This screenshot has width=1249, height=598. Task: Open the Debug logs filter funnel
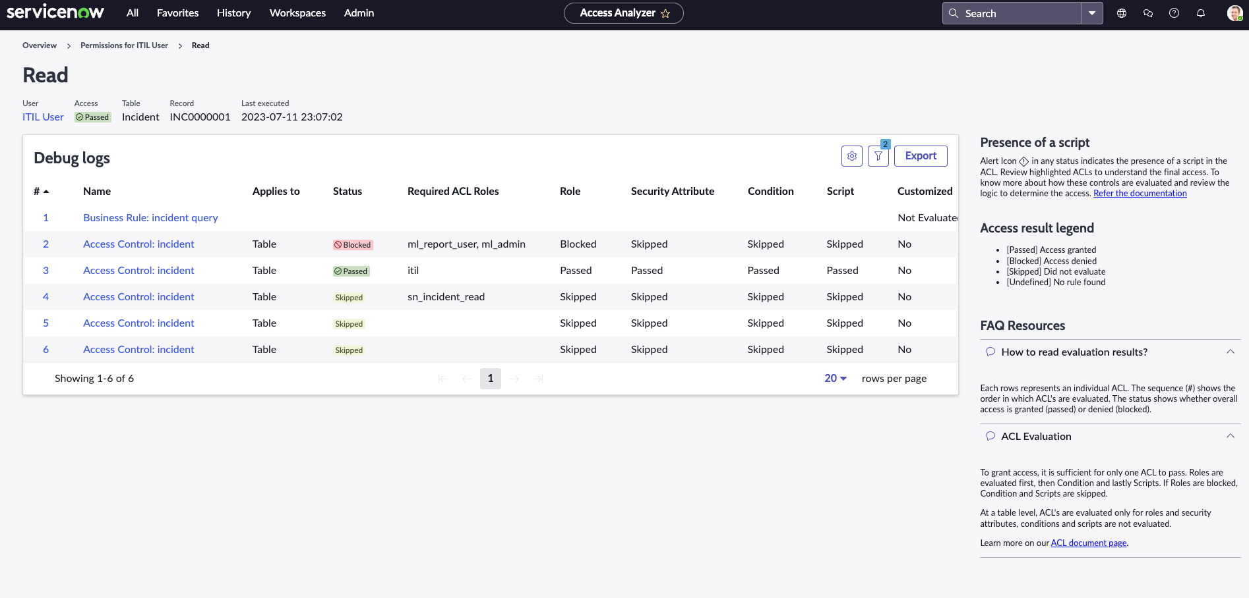pyautogui.click(x=878, y=156)
